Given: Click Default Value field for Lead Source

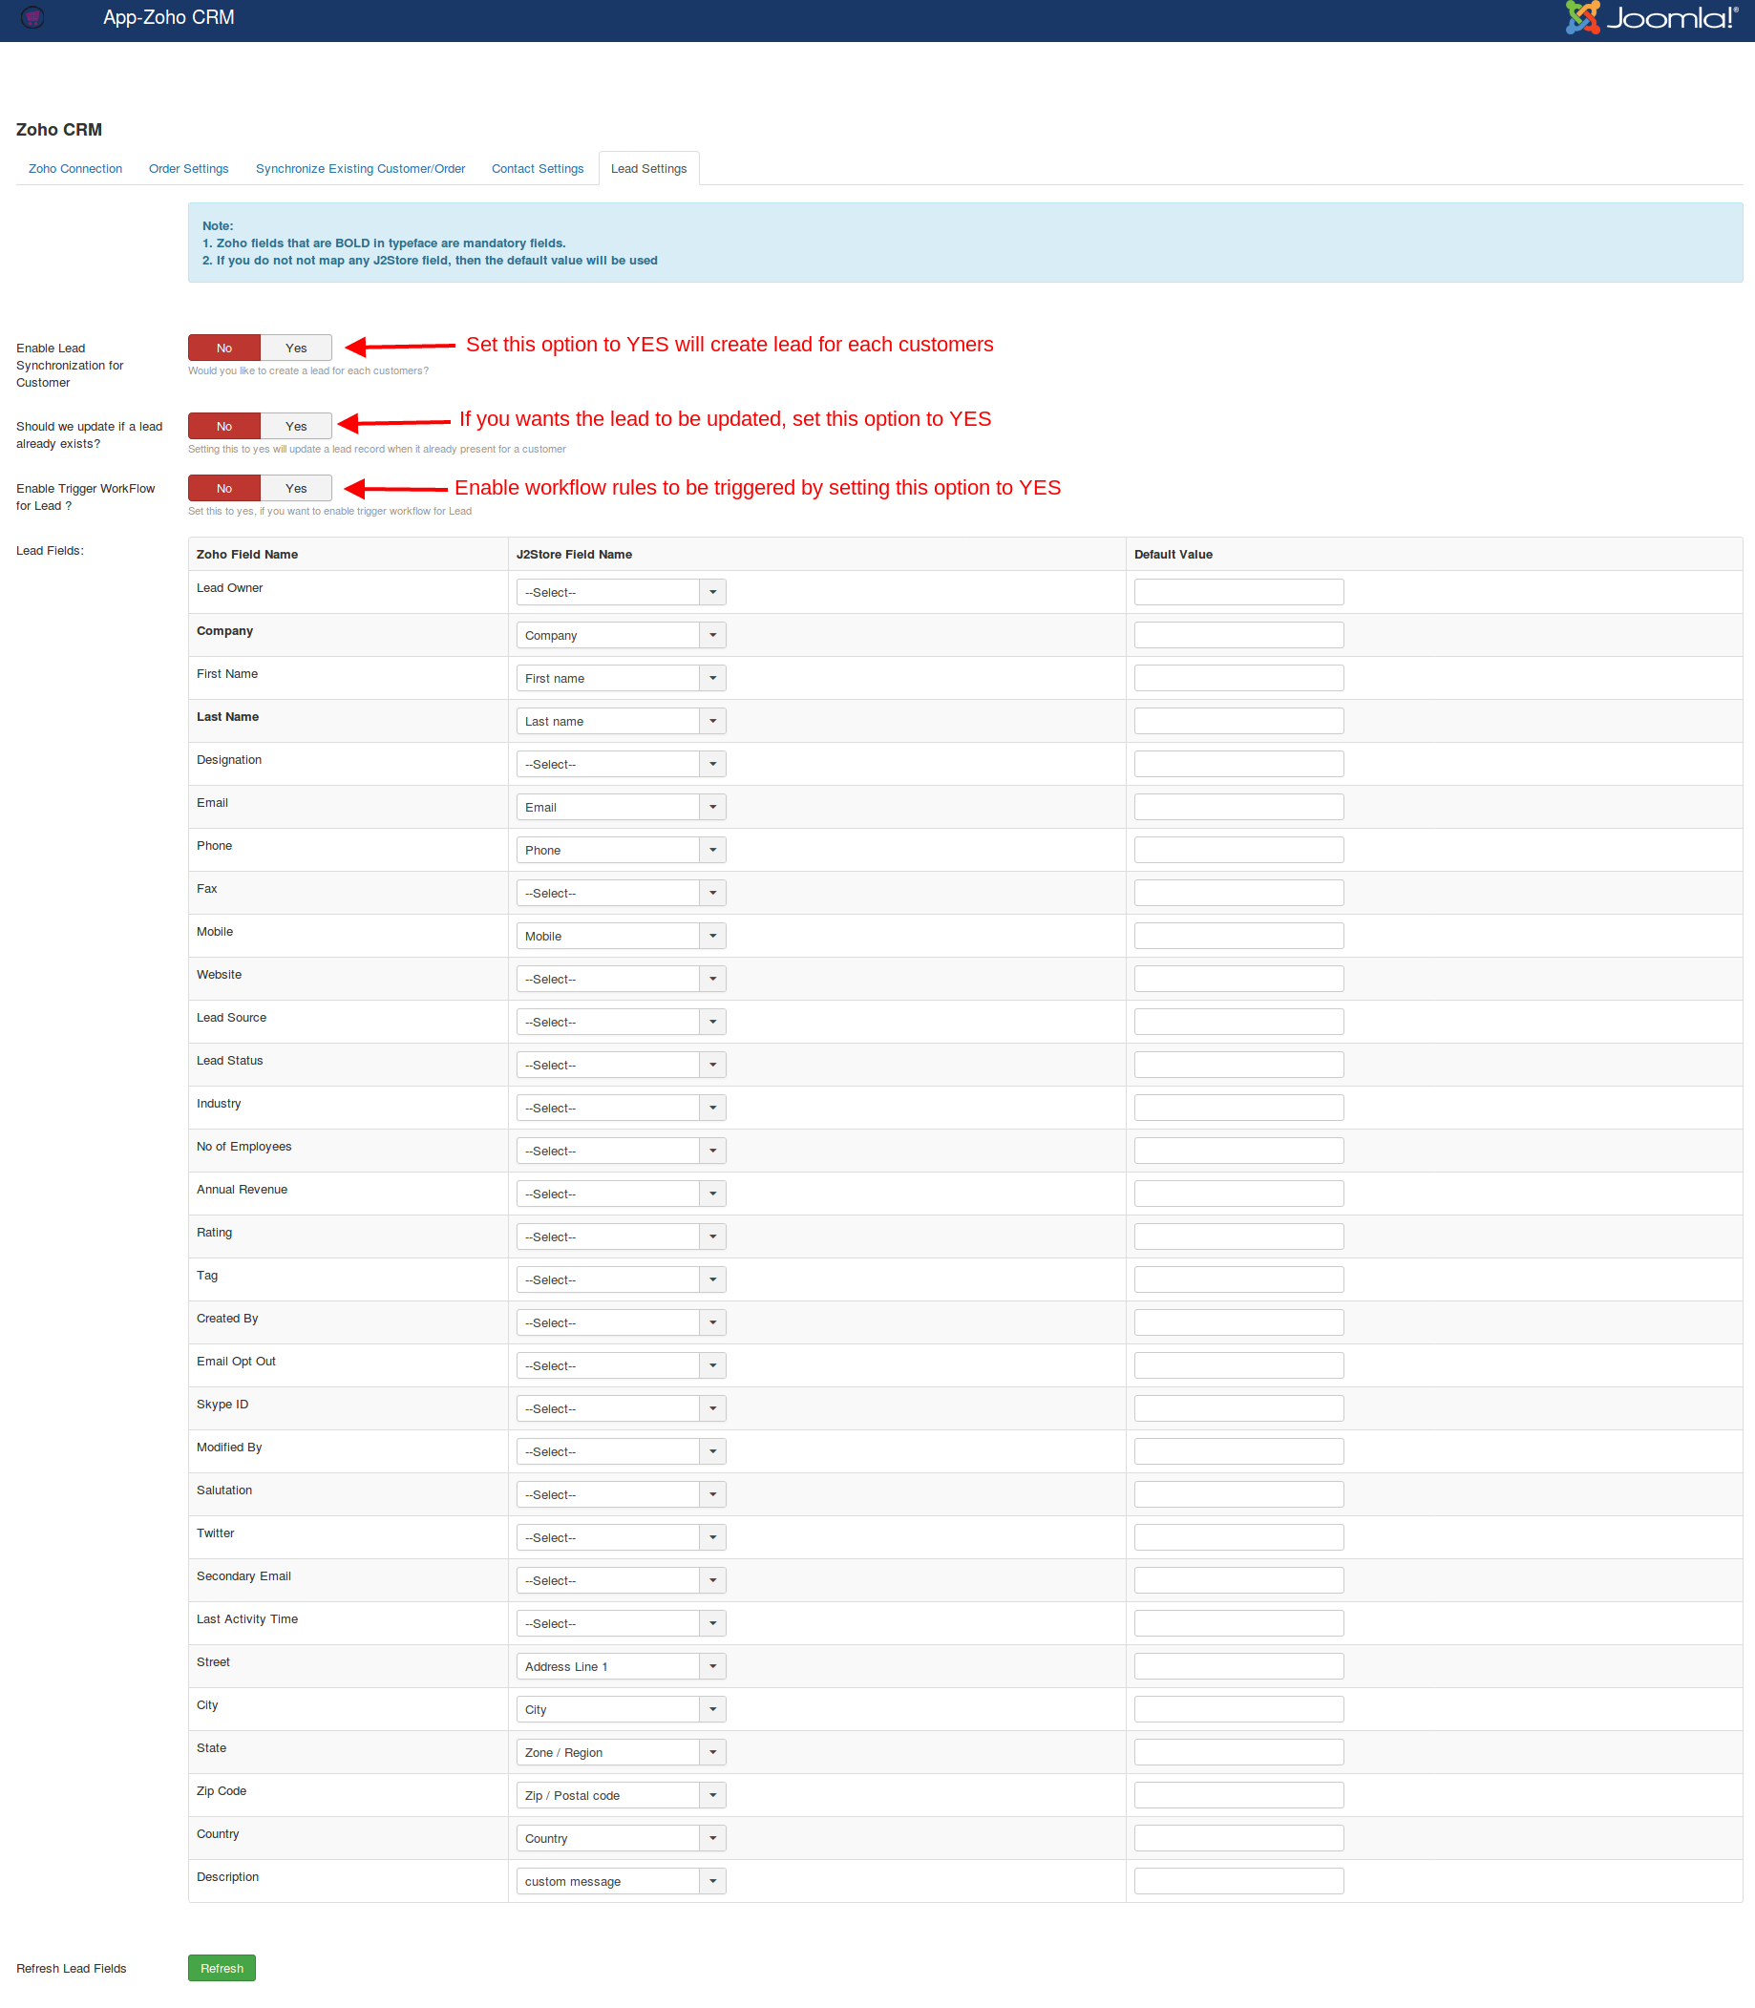Looking at the screenshot, I should tap(1238, 1023).
